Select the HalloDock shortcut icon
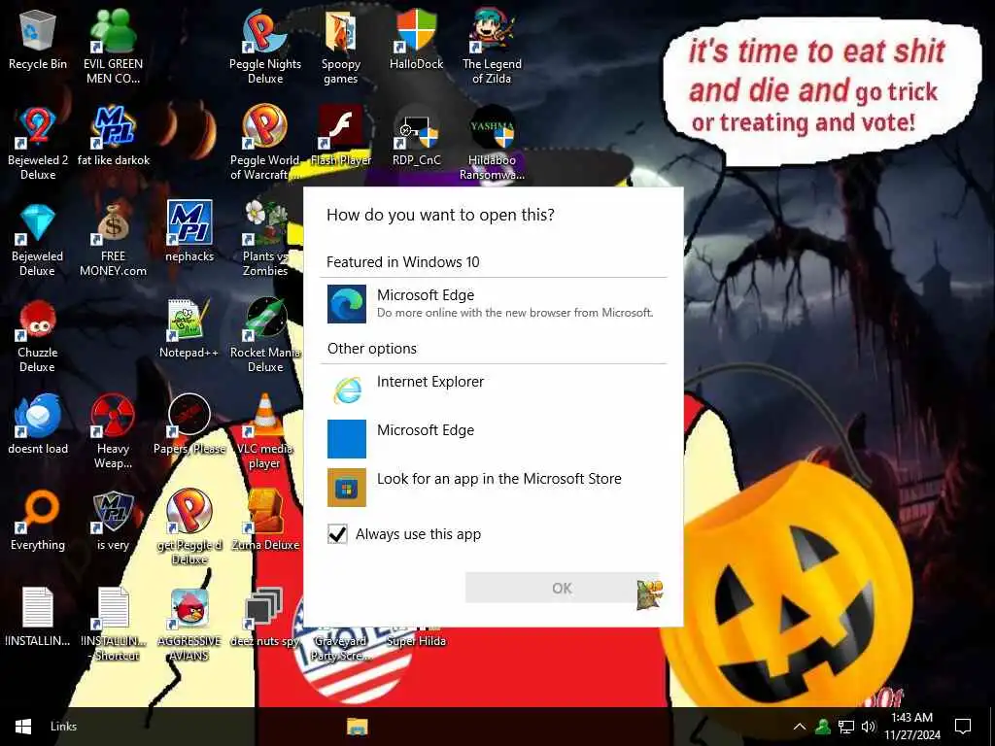Image resolution: width=995 pixels, height=746 pixels. pyautogui.click(x=416, y=39)
